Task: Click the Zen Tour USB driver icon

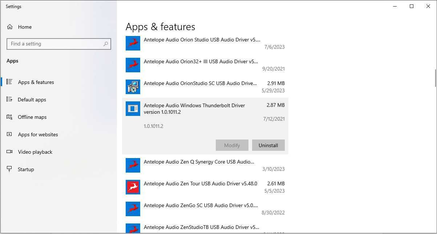Action: [x=133, y=187]
